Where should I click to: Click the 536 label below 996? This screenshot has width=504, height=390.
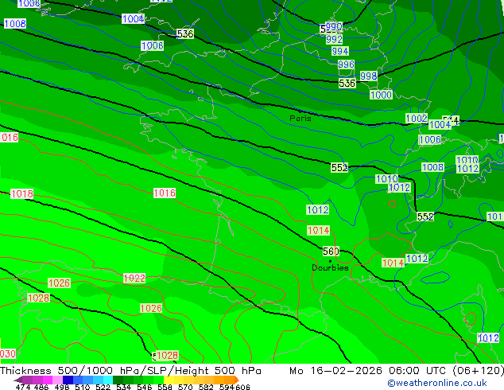point(347,83)
